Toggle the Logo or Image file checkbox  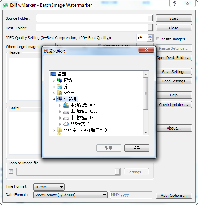coord(11,171)
